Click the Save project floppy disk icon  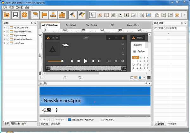click(15, 14)
